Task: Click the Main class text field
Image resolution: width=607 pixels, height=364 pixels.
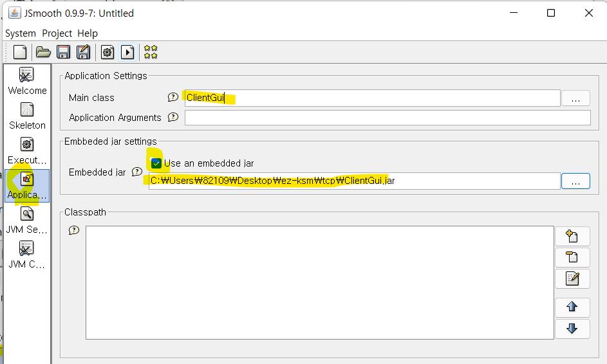Action: (373, 98)
